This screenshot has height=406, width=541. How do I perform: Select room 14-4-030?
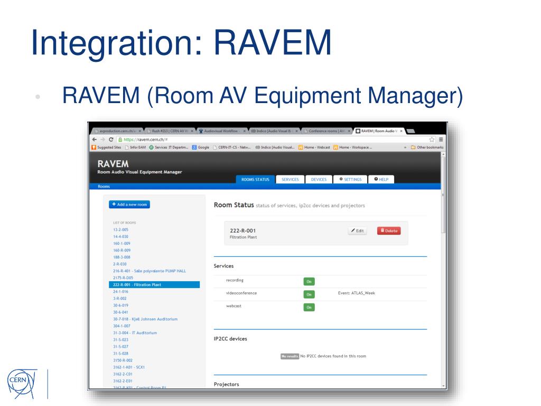pos(121,236)
